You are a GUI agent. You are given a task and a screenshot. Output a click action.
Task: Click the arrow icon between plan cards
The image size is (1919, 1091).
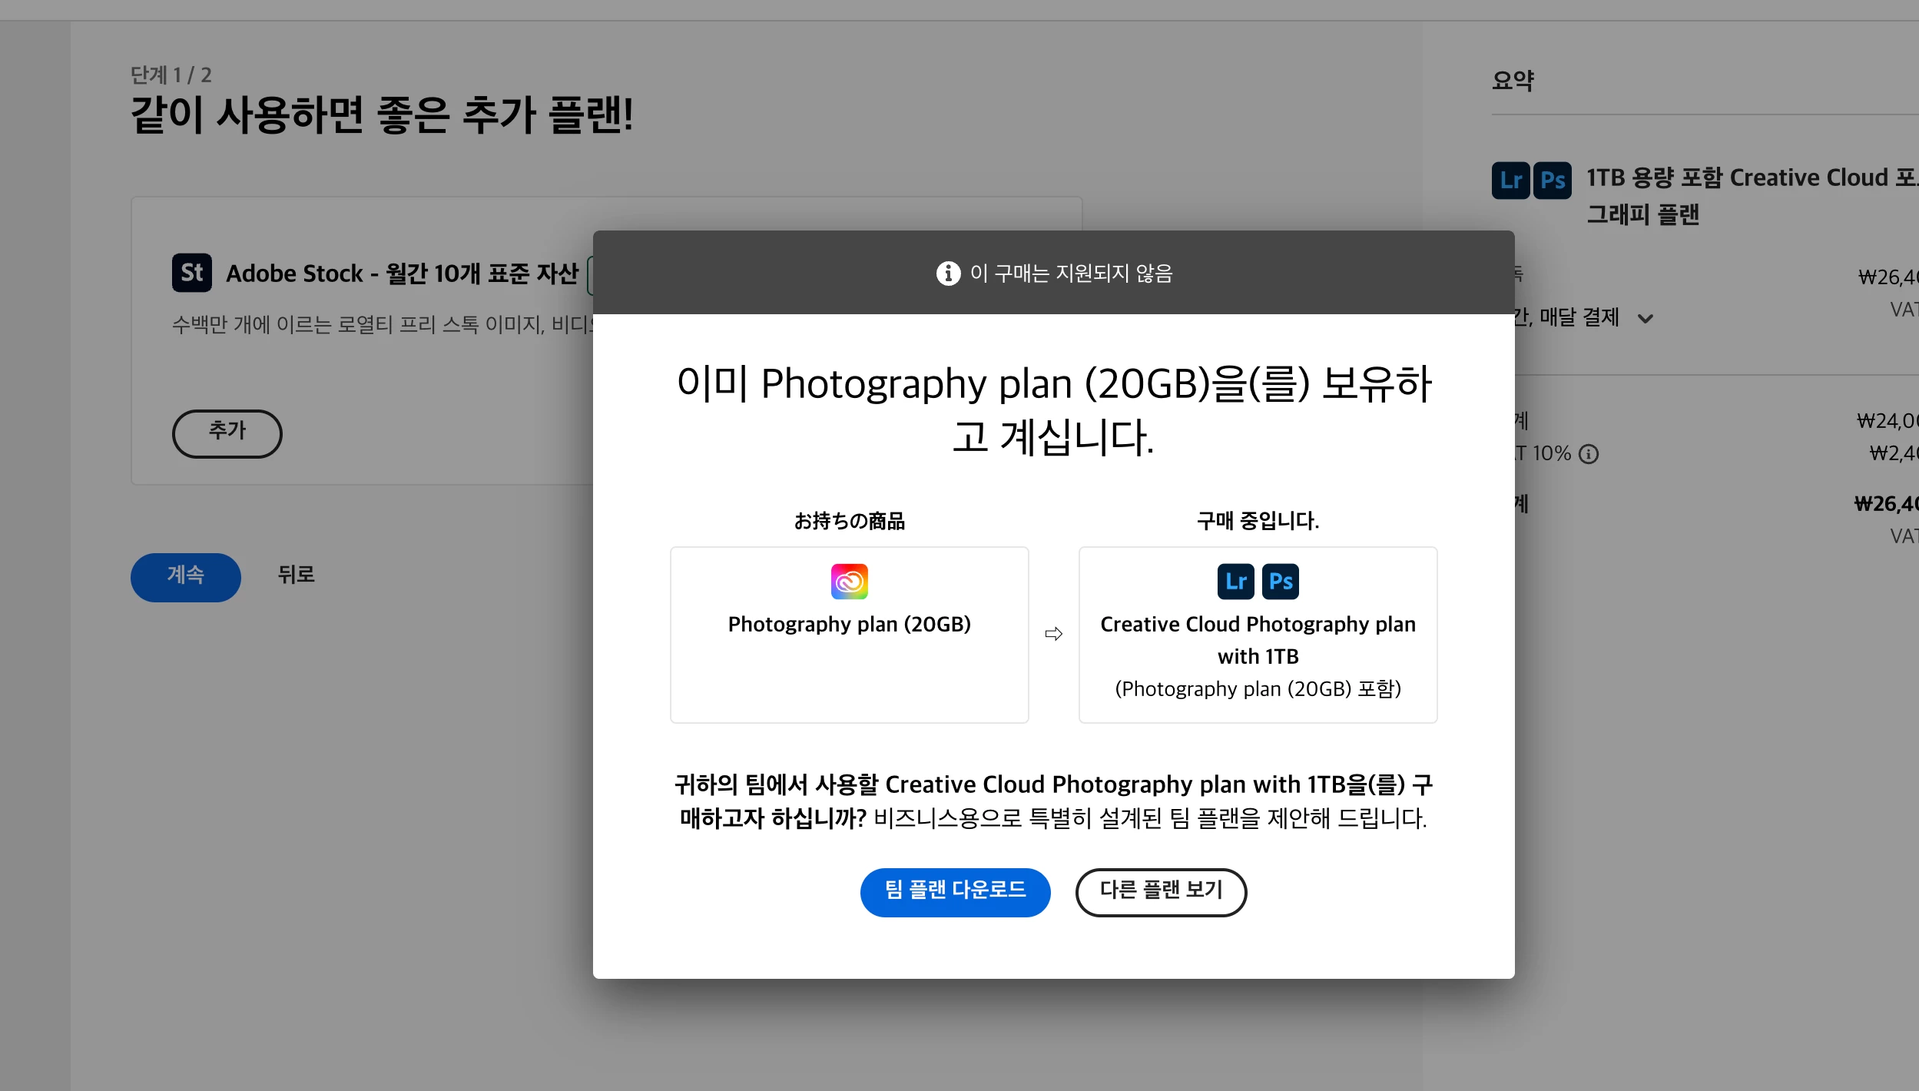click(x=1053, y=634)
